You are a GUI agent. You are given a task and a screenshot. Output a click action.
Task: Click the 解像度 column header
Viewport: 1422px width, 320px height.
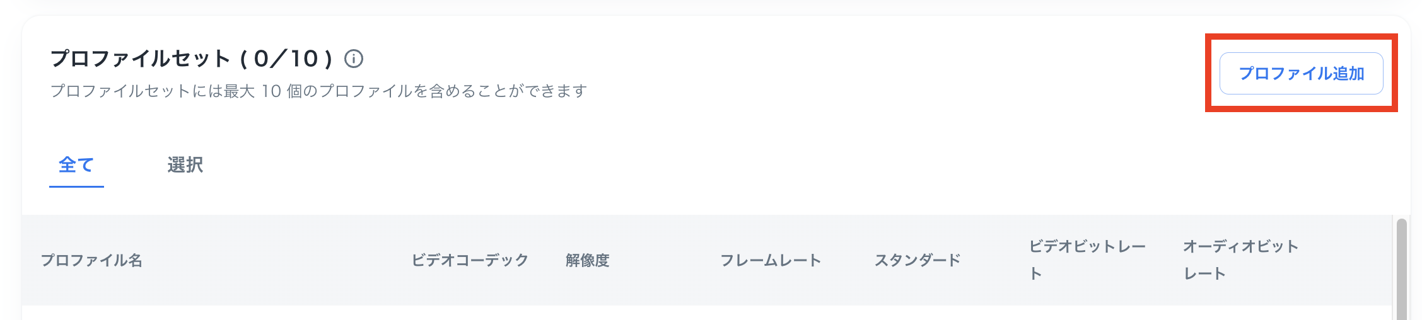587,260
